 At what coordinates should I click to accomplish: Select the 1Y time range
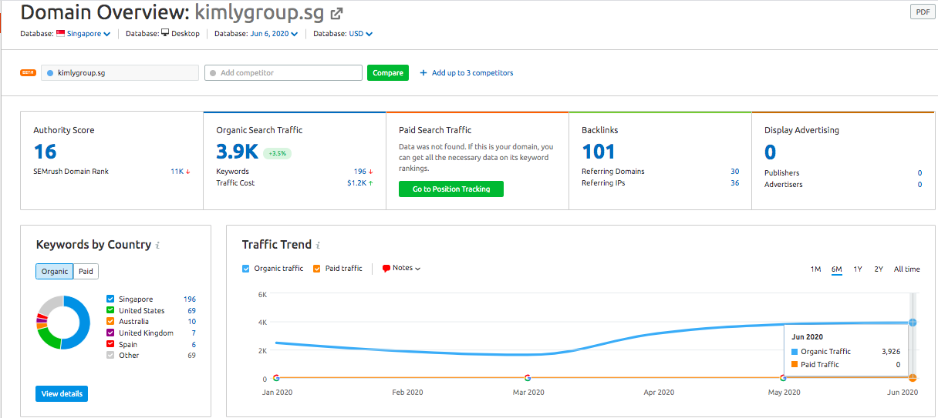pyautogui.click(x=858, y=269)
